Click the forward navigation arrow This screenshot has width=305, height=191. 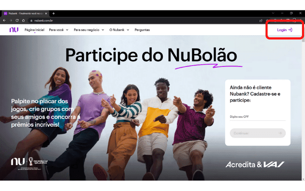pyautogui.click(x=11, y=20)
